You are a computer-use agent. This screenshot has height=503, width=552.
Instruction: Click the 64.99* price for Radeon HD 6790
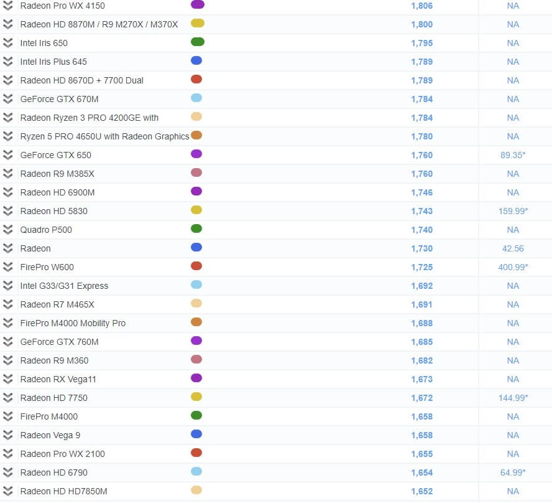[513, 472]
